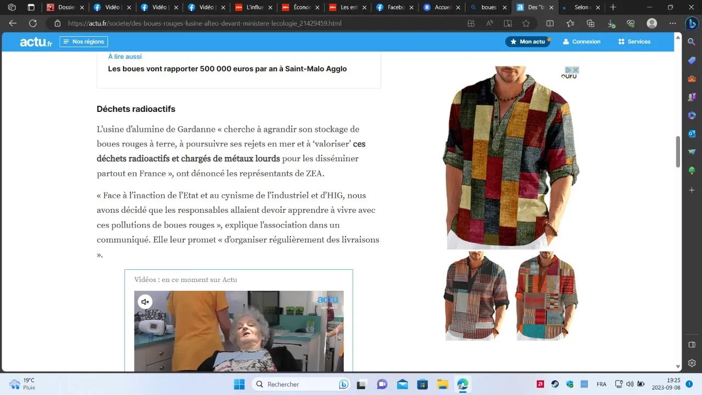Close the current Des "b tab

click(x=552, y=8)
